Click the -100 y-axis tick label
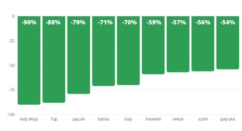The width and height of the screenshot is (242, 131). pos(11,114)
